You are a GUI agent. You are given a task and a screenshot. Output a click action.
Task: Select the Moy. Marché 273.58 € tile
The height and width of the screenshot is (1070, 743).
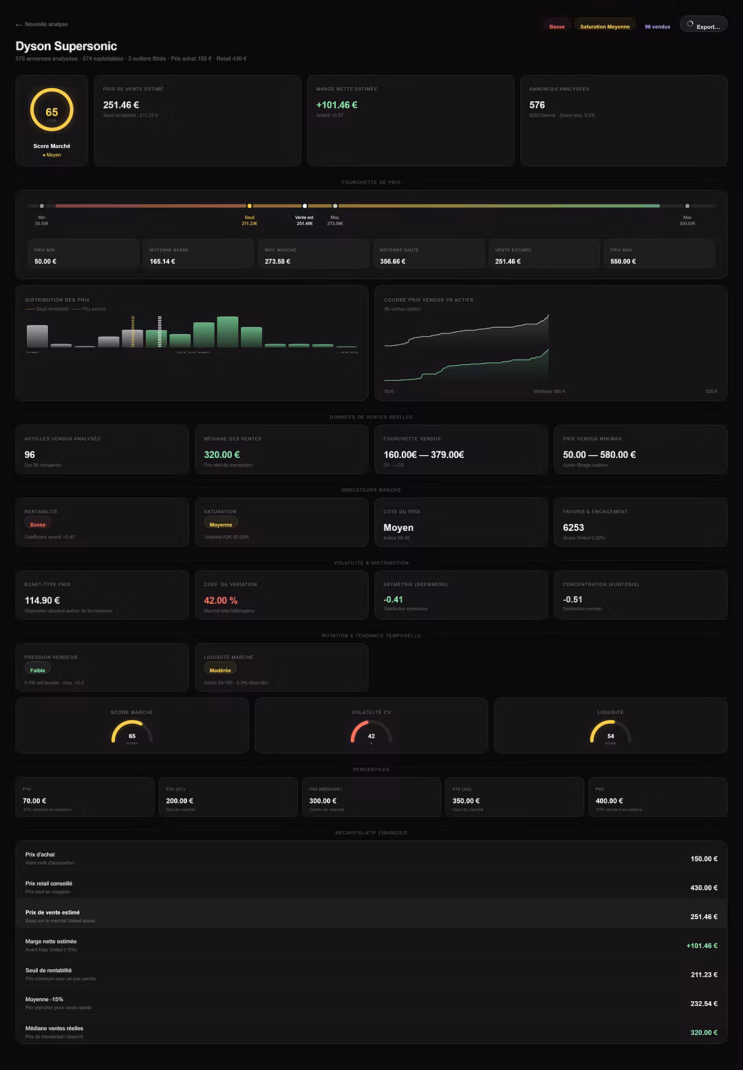coord(314,254)
